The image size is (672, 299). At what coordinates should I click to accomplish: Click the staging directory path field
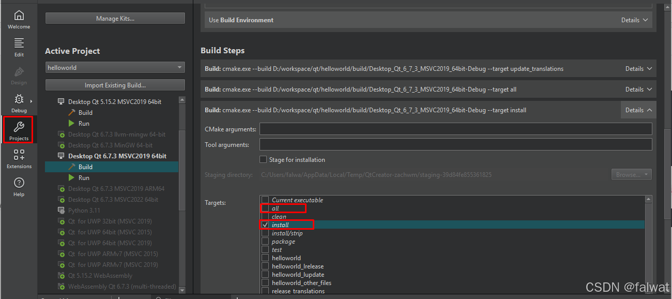434,175
